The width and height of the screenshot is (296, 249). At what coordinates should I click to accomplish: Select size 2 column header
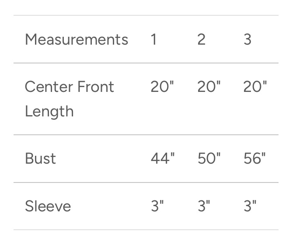pos(201,39)
